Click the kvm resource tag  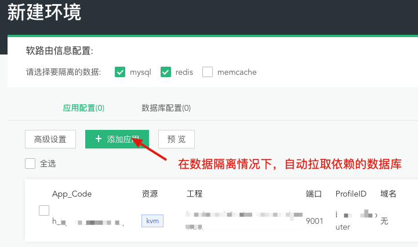(152, 221)
